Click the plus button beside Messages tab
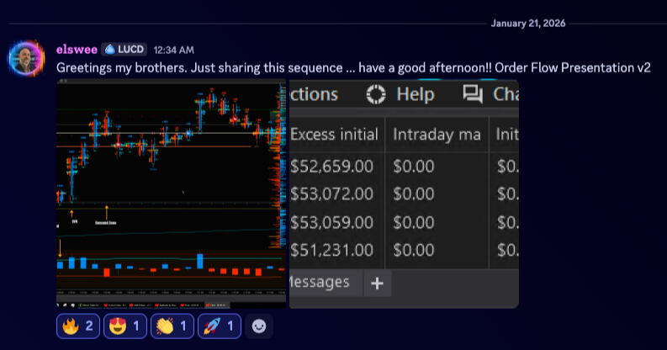This screenshot has height=350, width=667. point(377,284)
